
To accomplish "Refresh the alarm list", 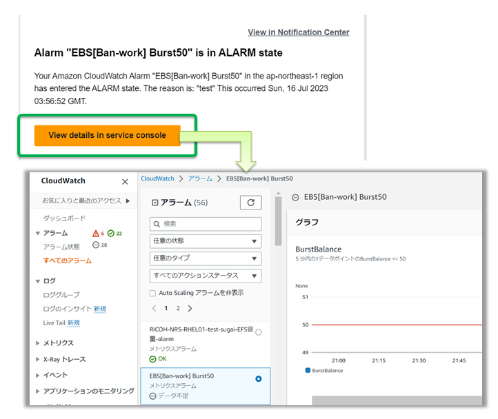I will coord(250,203).
